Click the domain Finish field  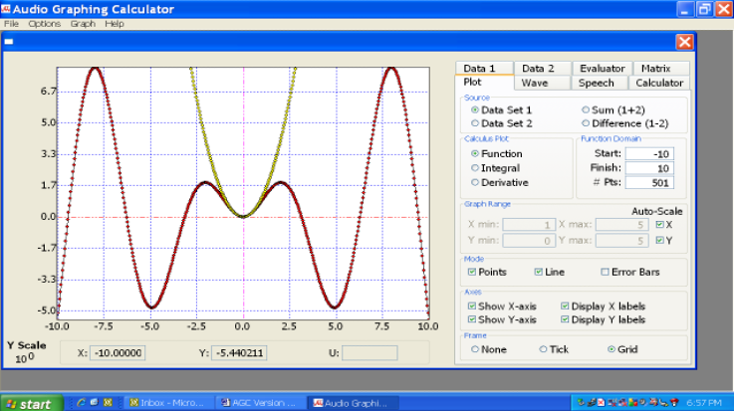click(x=649, y=168)
